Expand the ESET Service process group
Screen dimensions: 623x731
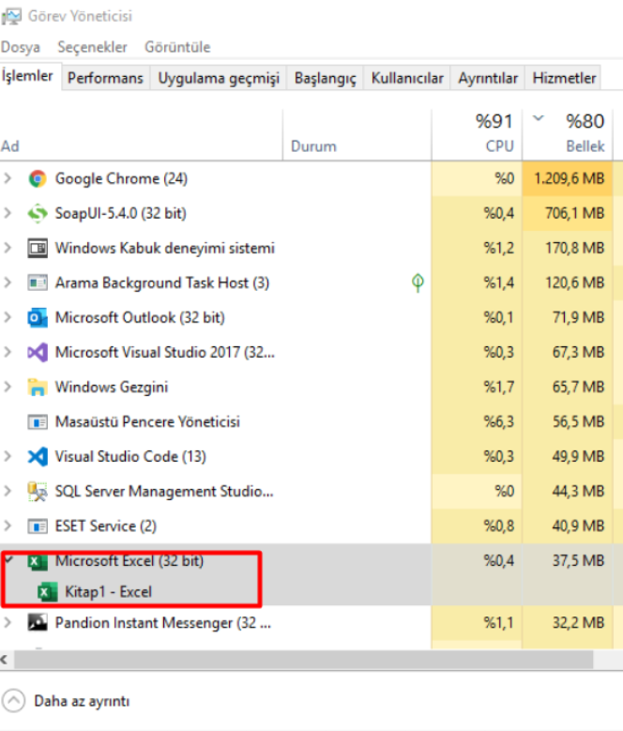8,525
